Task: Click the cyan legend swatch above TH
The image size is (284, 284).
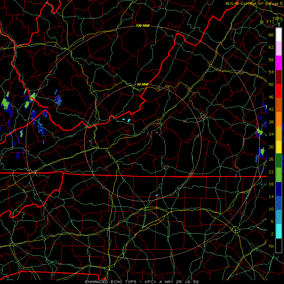Action: 279,231
